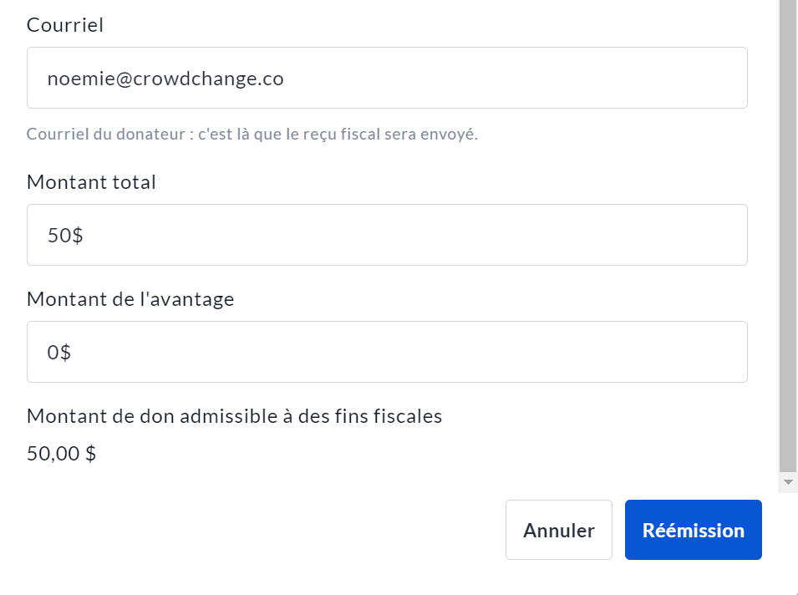Click the Courriel email input field

tap(387, 78)
